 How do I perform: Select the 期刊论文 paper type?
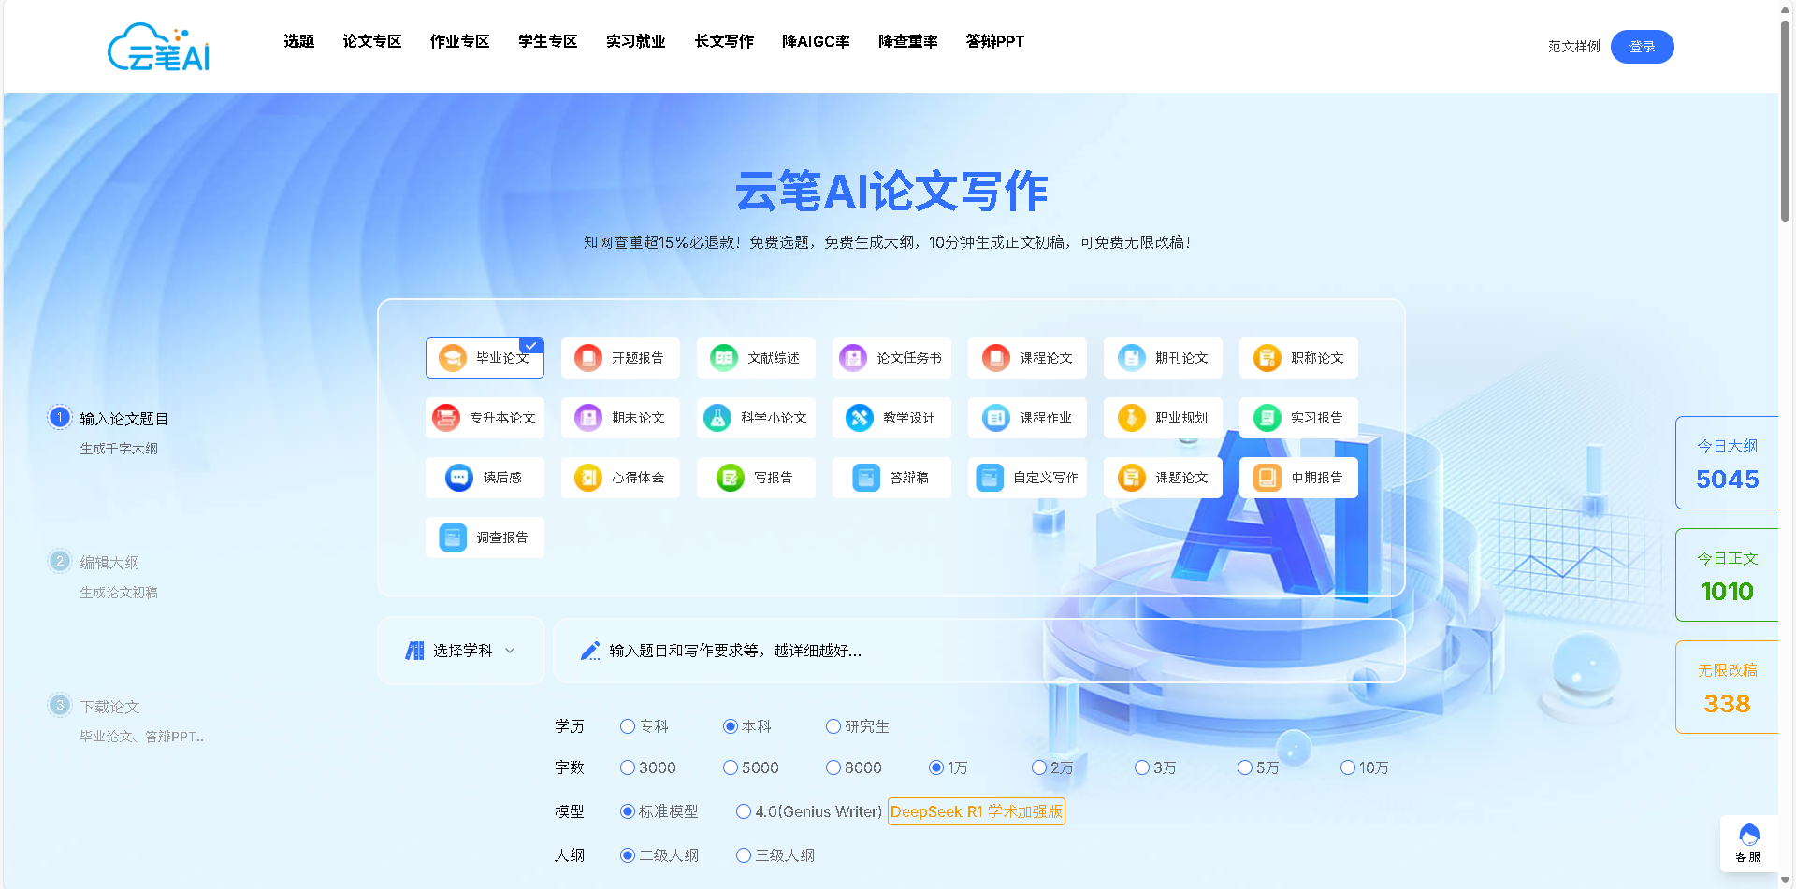pos(1162,358)
